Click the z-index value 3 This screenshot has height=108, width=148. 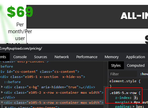(135, 98)
